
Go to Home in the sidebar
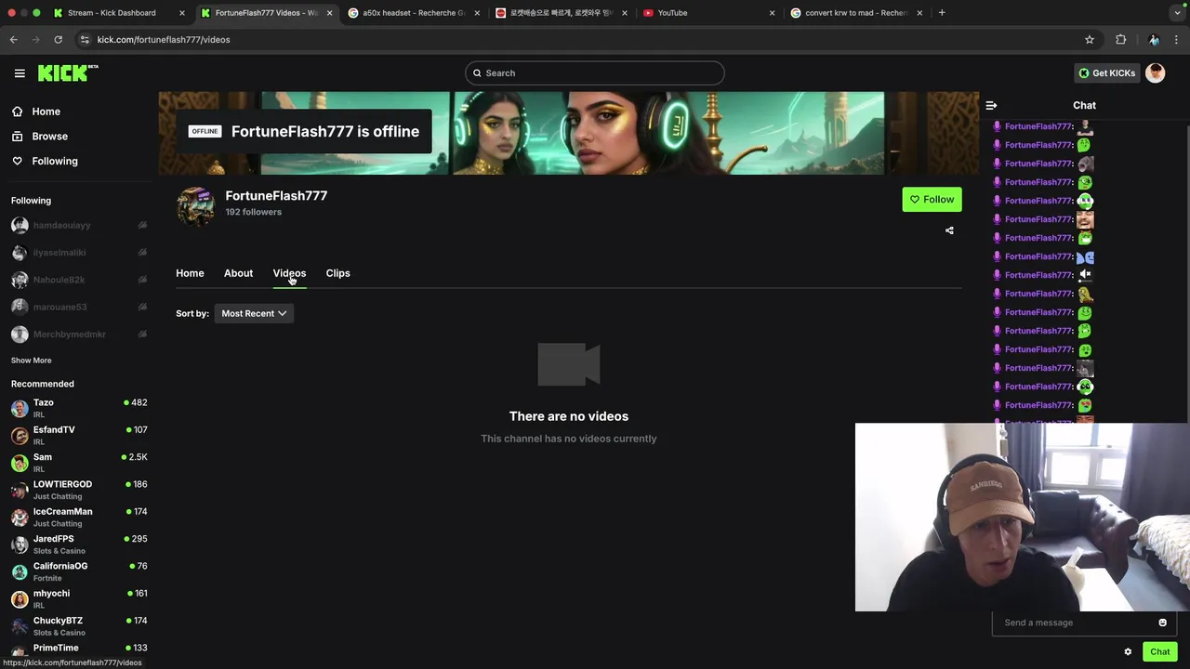(46, 111)
